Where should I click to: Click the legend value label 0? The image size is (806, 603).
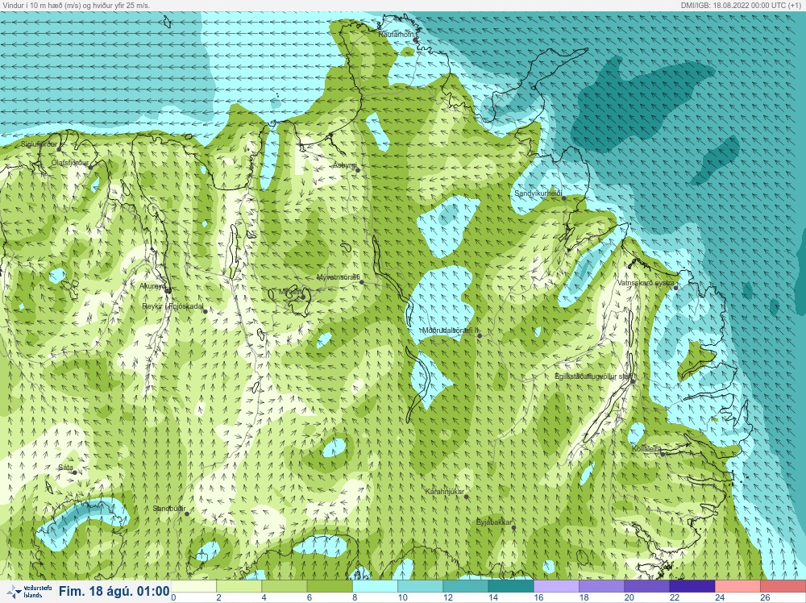(174, 597)
